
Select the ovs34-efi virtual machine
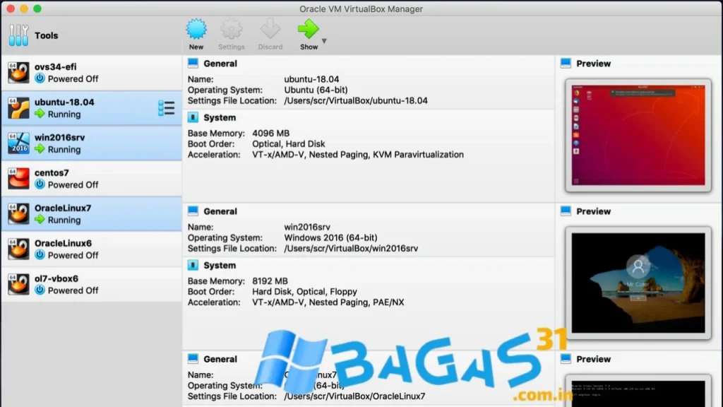click(x=91, y=73)
